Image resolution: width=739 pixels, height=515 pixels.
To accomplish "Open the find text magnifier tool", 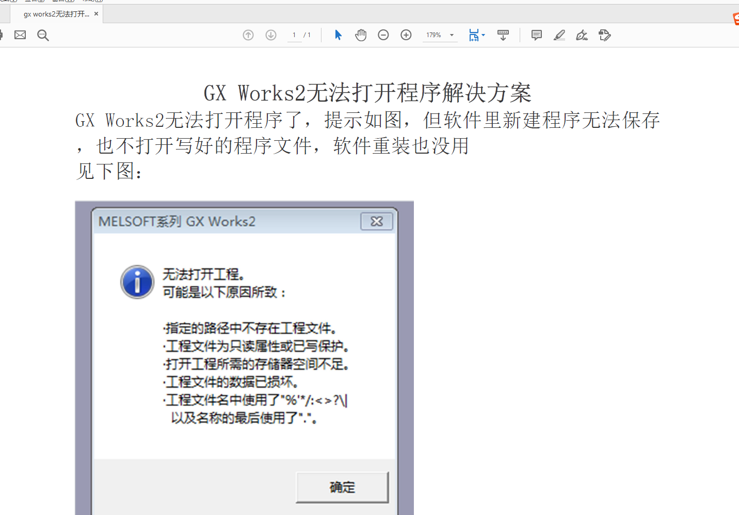I will click(43, 35).
